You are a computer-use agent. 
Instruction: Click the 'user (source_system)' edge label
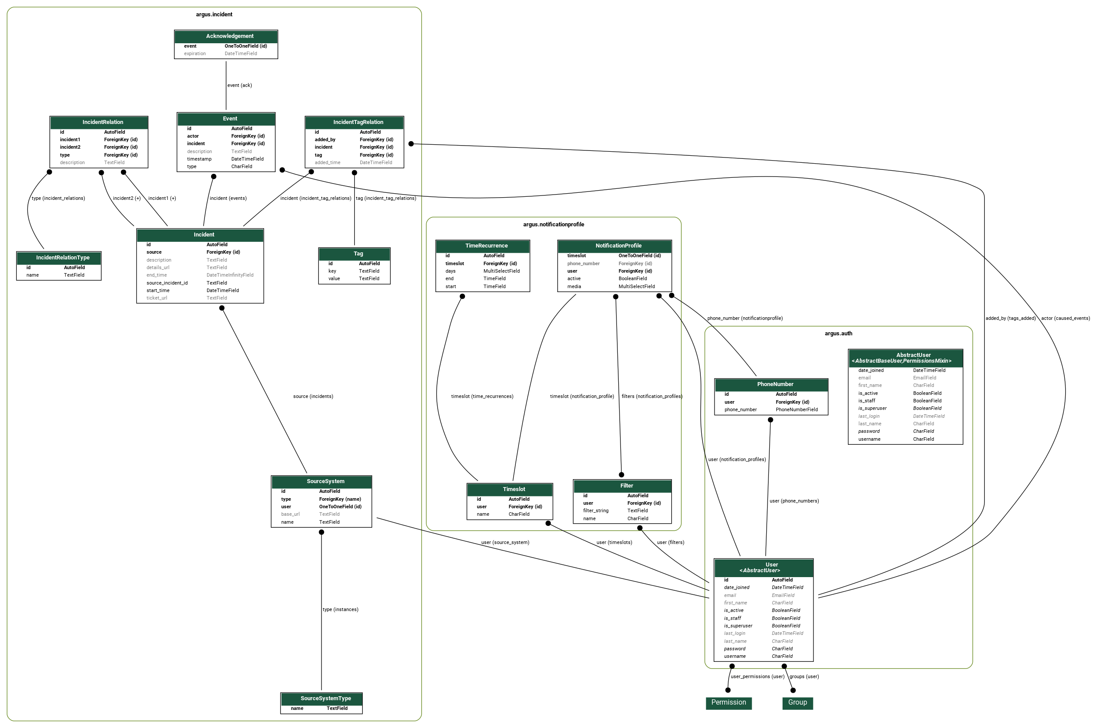tap(505, 543)
